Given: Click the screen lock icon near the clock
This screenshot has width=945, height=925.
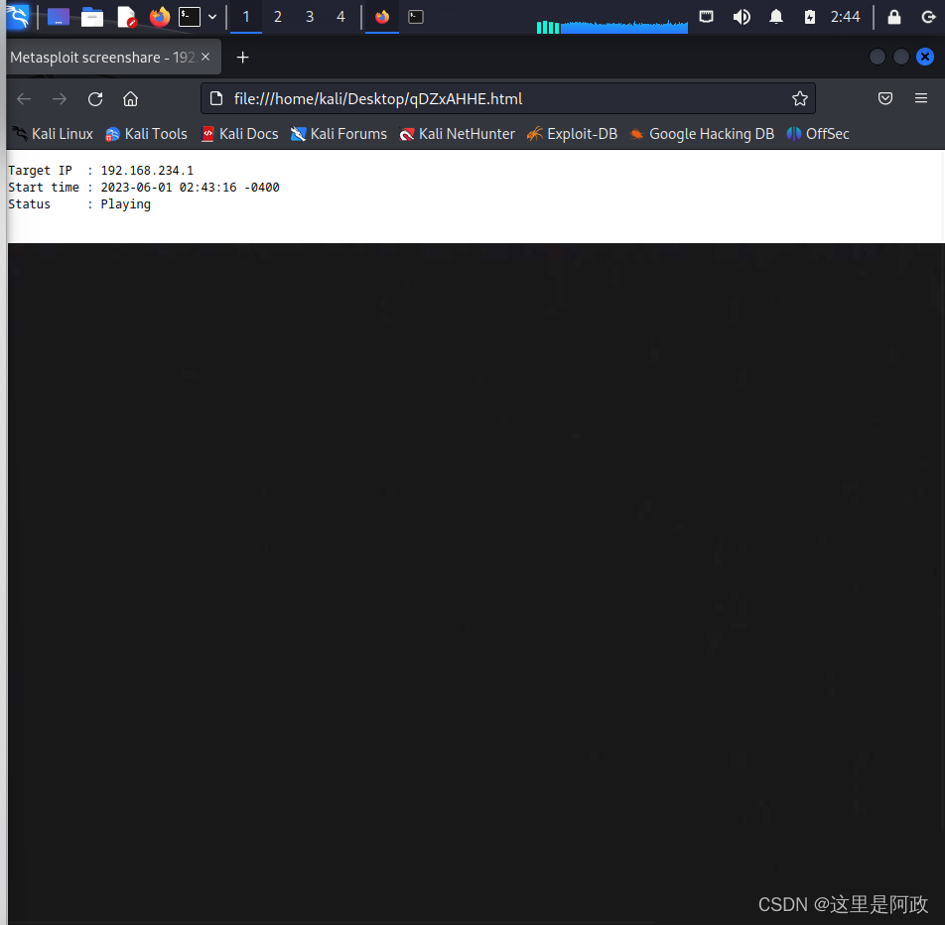Looking at the screenshot, I should (893, 16).
